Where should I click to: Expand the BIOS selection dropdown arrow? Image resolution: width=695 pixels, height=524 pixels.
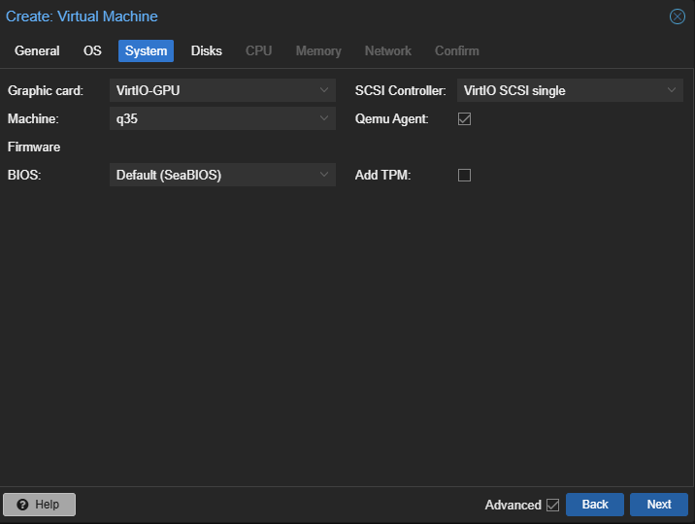pyautogui.click(x=324, y=175)
